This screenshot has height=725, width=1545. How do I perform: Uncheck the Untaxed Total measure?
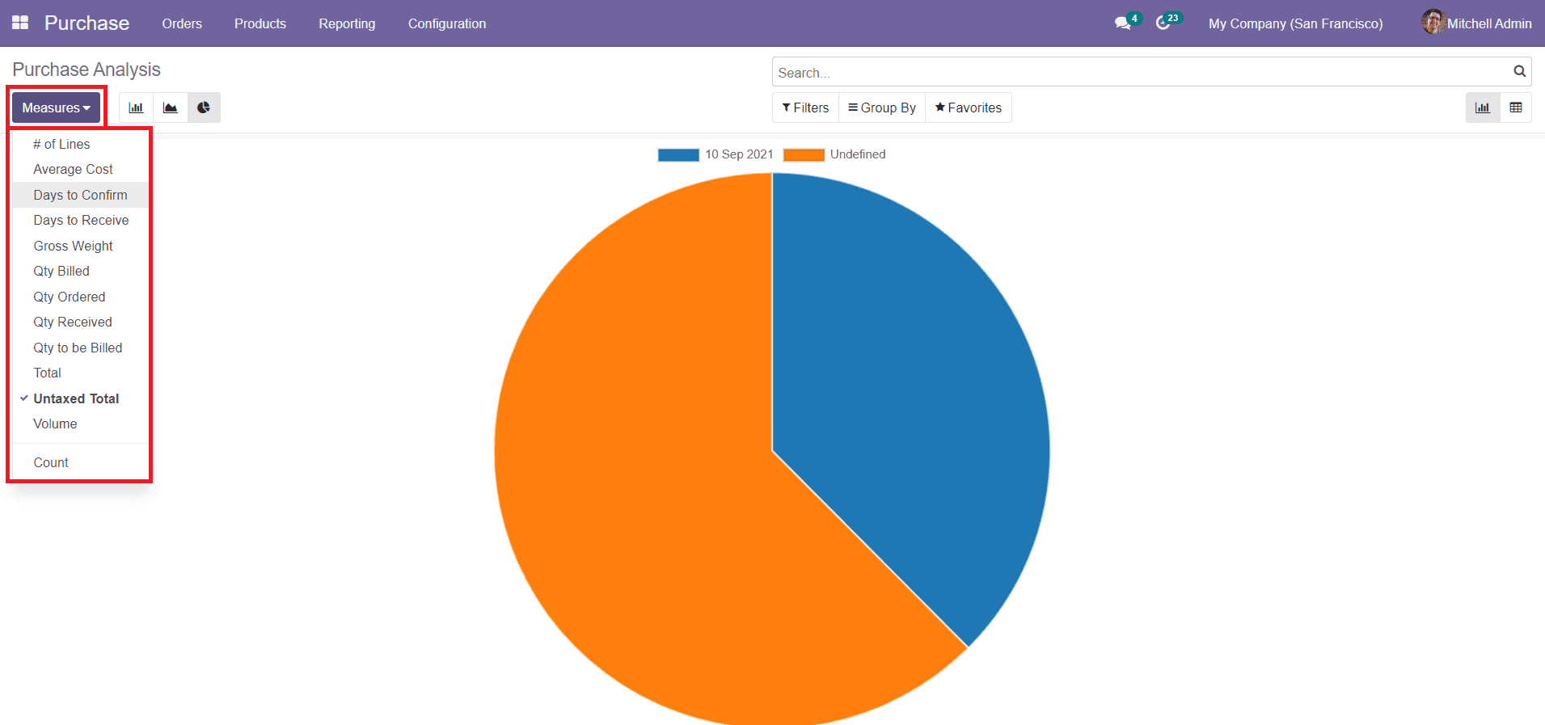(x=76, y=398)
